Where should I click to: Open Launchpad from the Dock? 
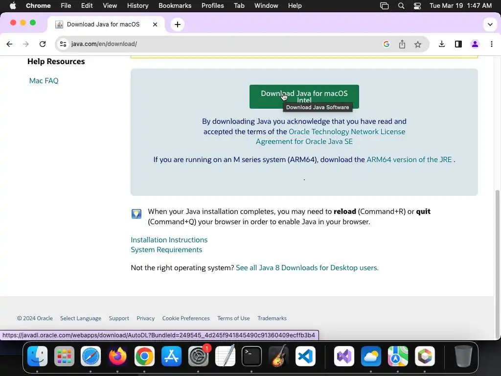pyautogui.click(x=64, y=356)
